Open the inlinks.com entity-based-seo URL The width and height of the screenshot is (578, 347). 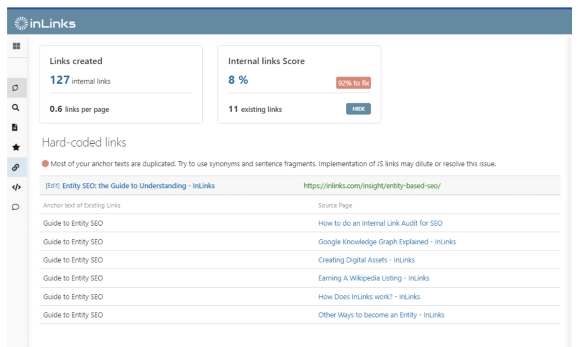click(372, 186)
